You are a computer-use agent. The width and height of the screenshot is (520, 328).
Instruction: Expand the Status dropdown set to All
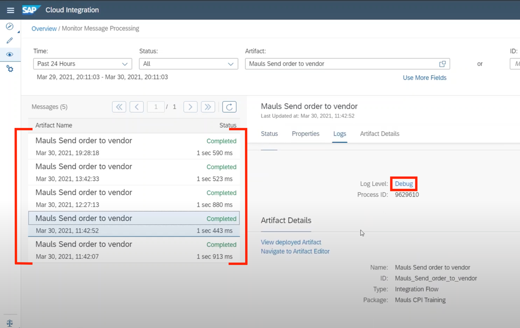point(189,64)
